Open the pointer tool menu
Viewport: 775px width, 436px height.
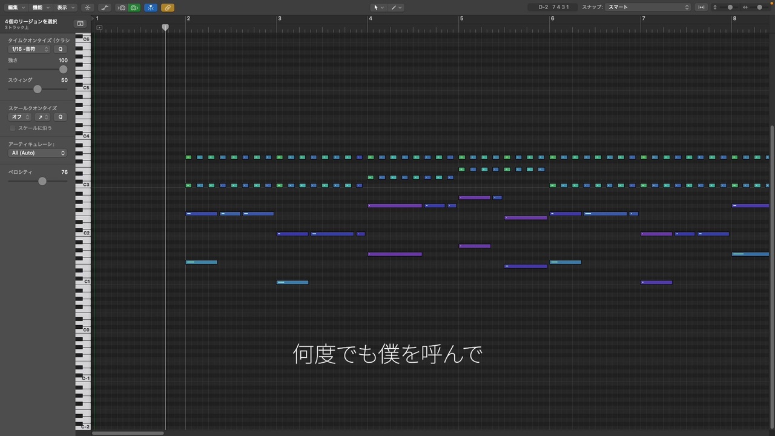click(378, 7)
